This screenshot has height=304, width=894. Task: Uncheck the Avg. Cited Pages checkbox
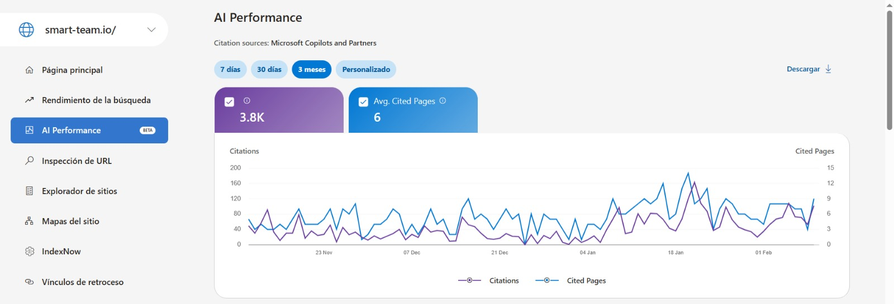(363, 102)
